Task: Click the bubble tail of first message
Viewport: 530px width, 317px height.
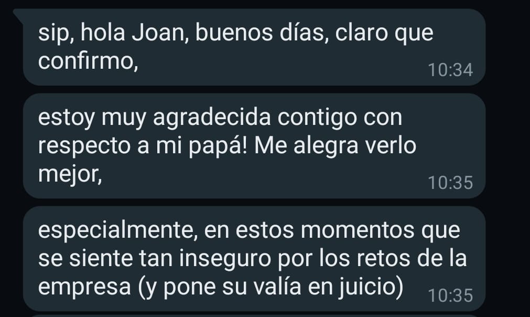Action: tap(18, 15)
